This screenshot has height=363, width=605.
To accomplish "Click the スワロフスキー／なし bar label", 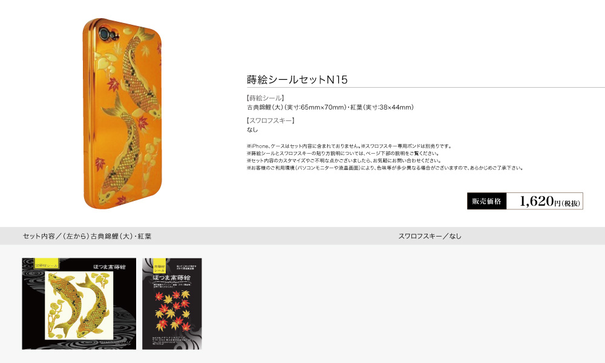I will point(430,236).
